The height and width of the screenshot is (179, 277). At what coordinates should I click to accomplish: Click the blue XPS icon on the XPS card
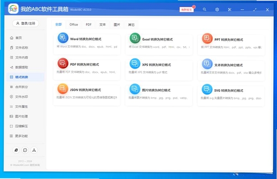(x=135, y=63)
